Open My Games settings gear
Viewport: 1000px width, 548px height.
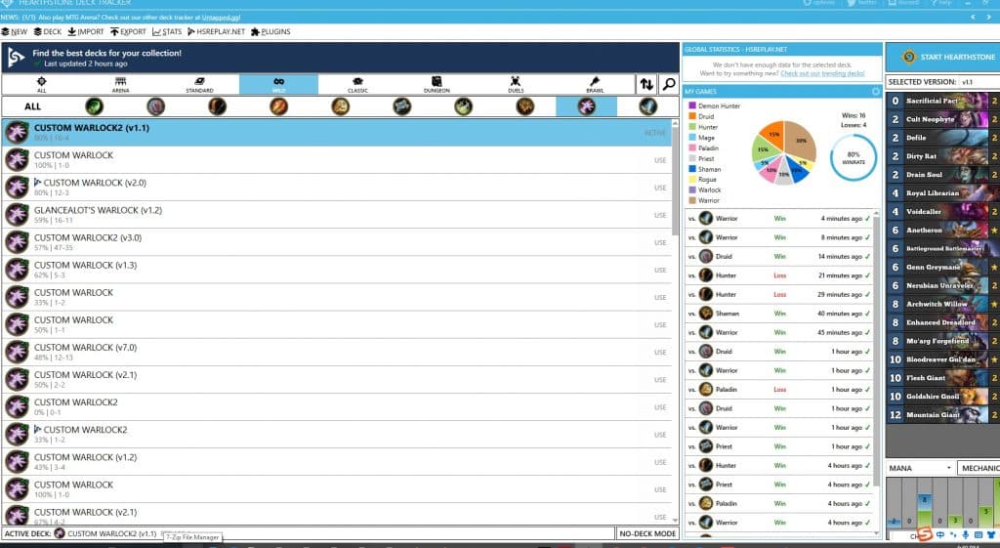(875, 91)
